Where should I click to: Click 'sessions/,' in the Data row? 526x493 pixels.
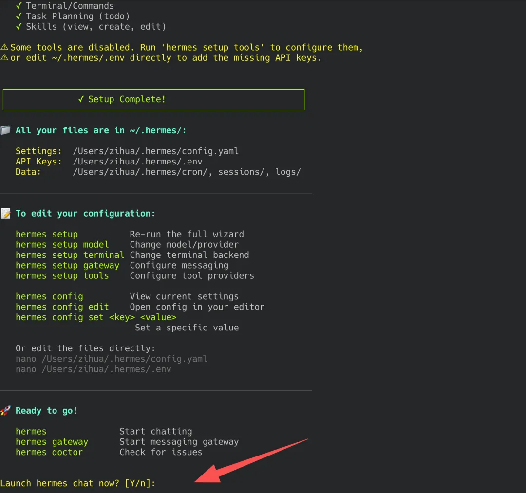tap(244, 172)
